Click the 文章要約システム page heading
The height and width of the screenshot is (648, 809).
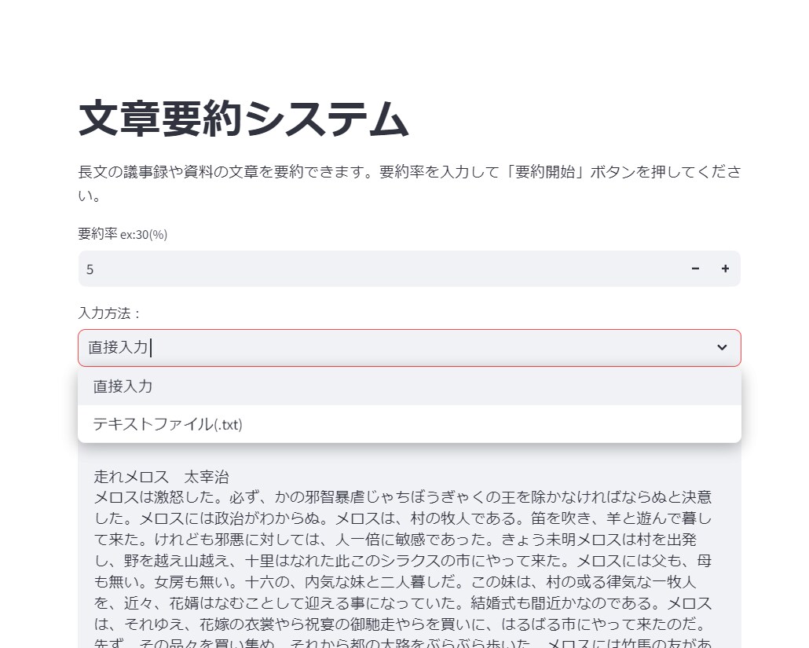(x=243, y=119)
